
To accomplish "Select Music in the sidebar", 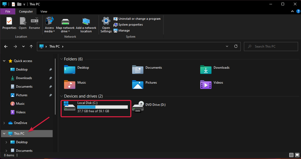I will click(x=20, y=104).
